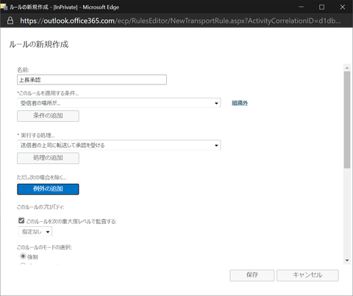
Task: Click the lock icon in address bar
Action: [10, 21]
